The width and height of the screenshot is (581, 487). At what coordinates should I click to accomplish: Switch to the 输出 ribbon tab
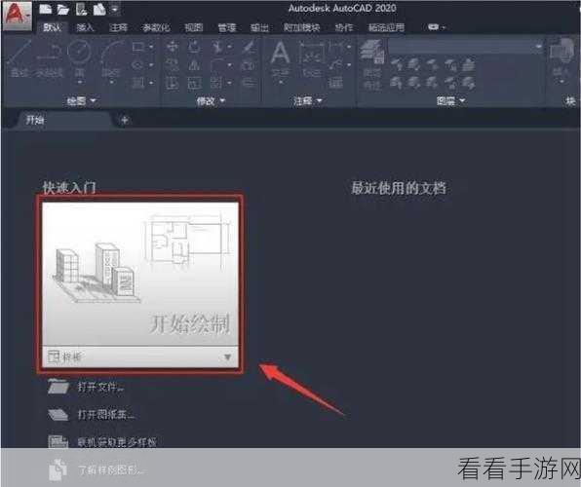point(259,27)
